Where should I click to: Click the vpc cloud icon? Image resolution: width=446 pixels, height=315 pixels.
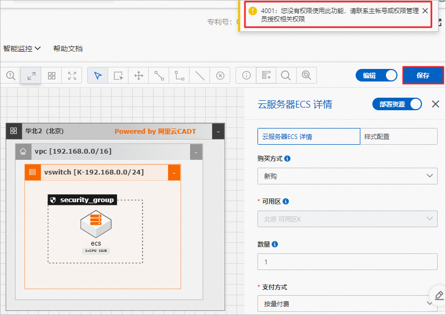[23, 151]
